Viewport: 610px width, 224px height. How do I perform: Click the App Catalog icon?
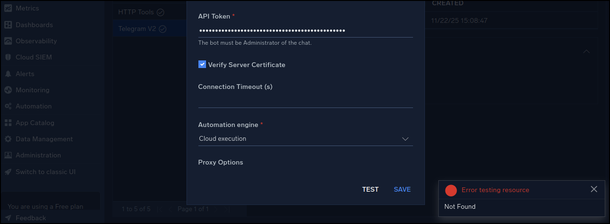[8, 123]
